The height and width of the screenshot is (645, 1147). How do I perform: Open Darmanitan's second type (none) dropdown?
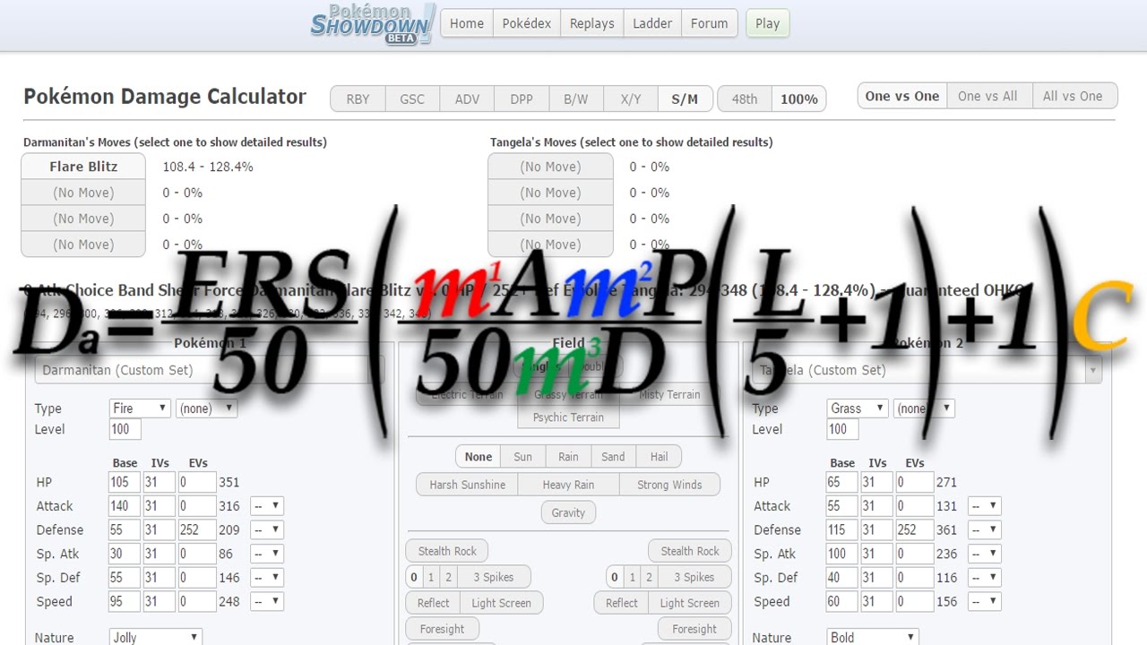click(x=206, y=408)
